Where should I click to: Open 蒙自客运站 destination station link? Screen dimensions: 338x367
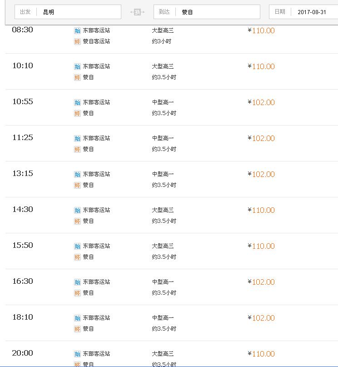pyautogui.click(x=96, y=41)
